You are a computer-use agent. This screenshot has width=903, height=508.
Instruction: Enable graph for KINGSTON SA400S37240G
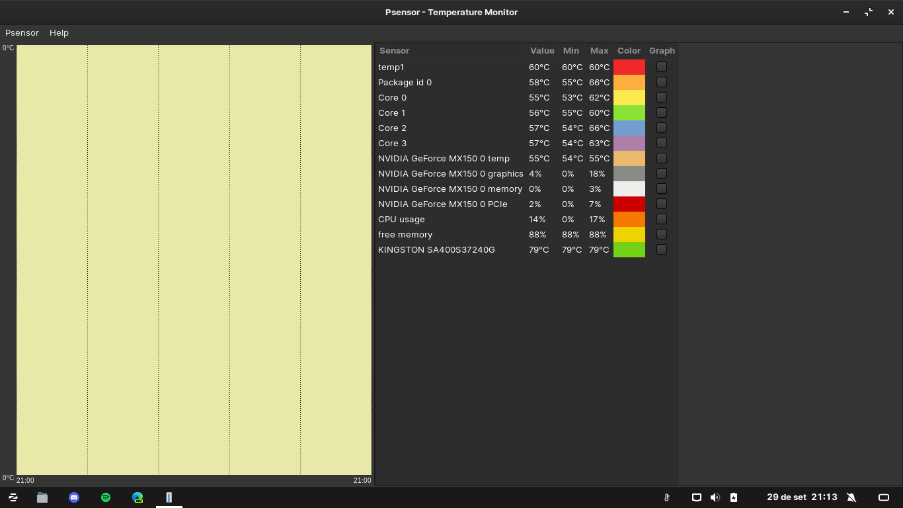point(662,249)
